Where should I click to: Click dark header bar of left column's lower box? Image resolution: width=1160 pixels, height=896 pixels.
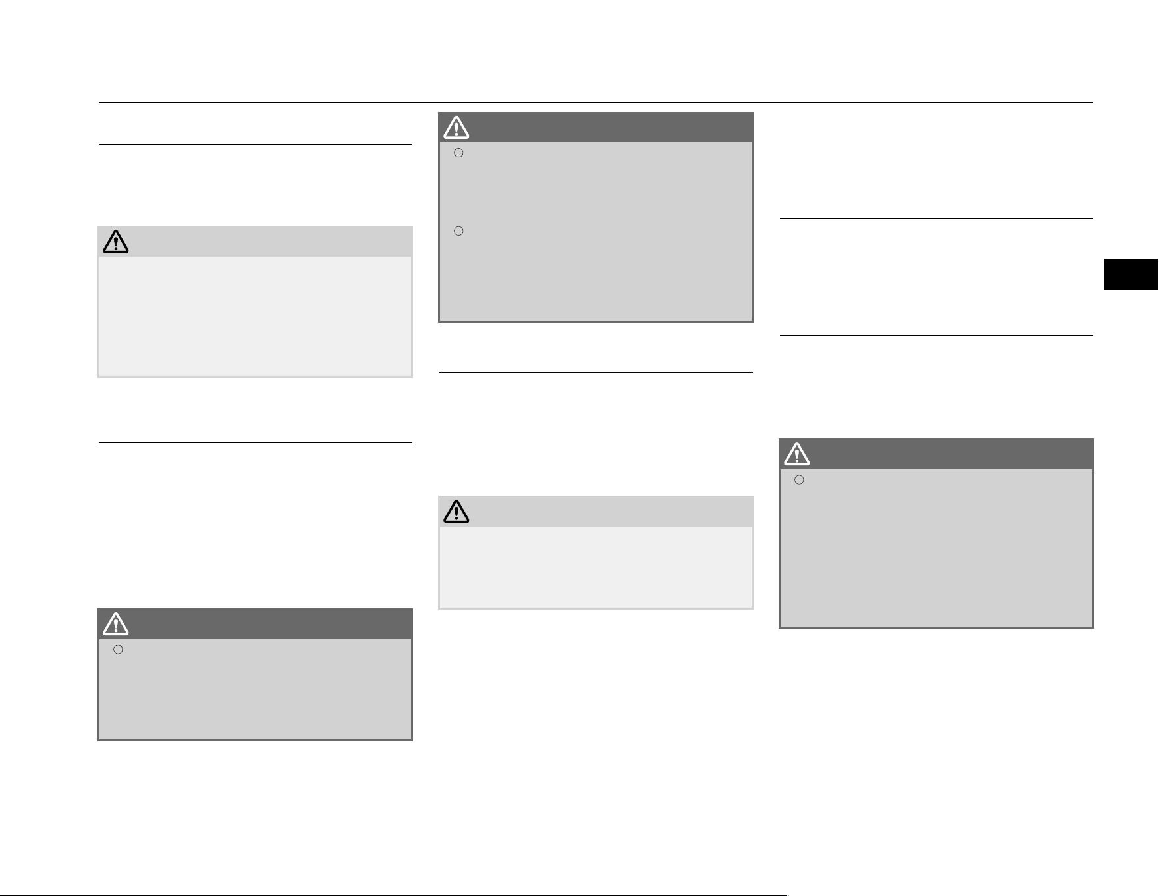[x=255, y=623]
